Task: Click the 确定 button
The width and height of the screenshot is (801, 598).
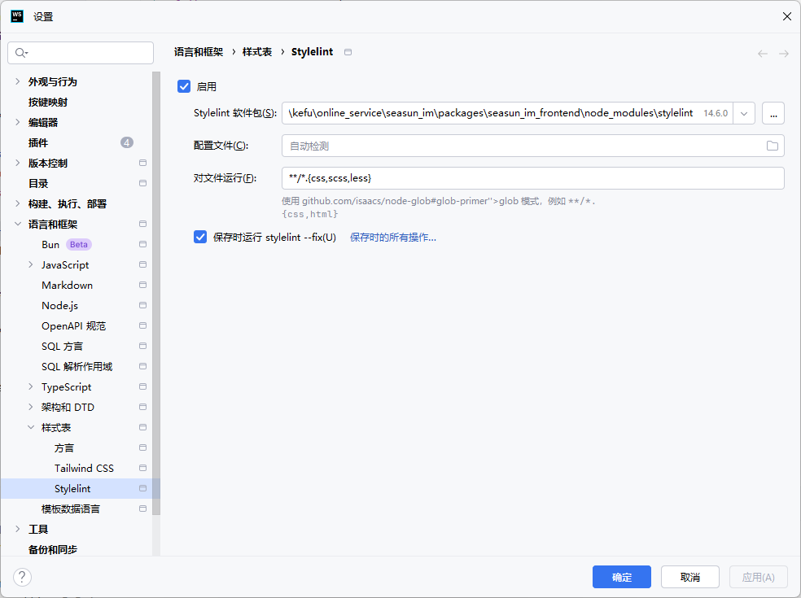Action: pos(622,577)
